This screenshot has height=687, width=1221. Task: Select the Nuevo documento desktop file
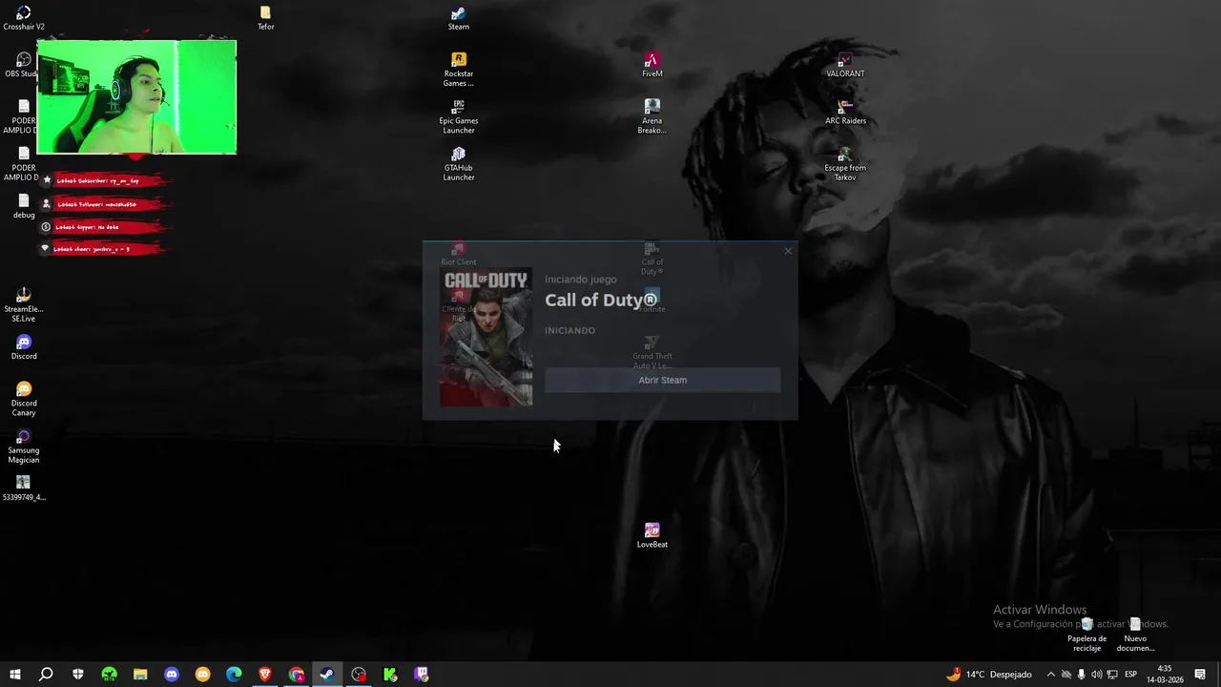pos(1135,635)
